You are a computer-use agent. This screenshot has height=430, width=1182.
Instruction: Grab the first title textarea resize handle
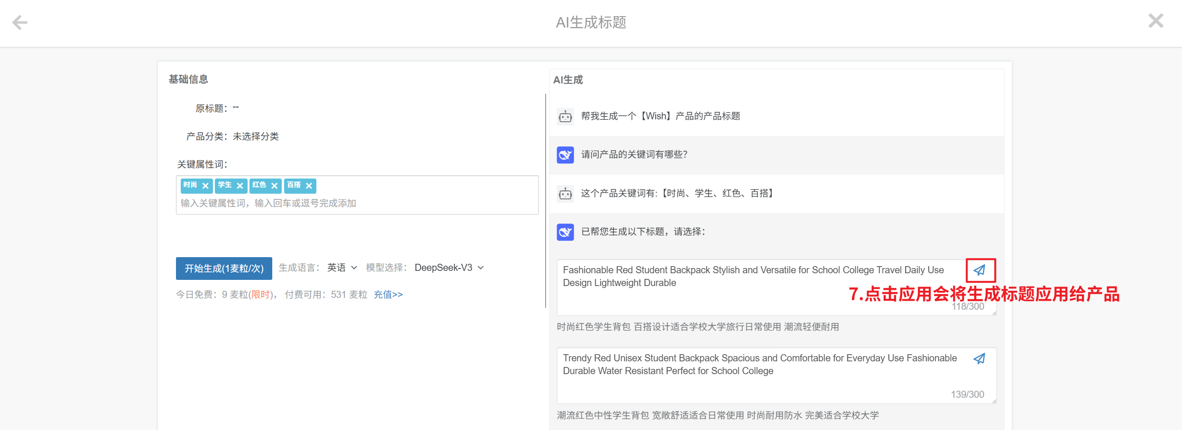pyautogui.click(x=994, y=313)
